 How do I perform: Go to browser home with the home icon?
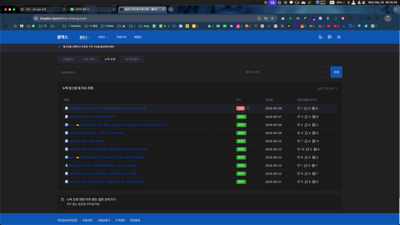[27, 18]
